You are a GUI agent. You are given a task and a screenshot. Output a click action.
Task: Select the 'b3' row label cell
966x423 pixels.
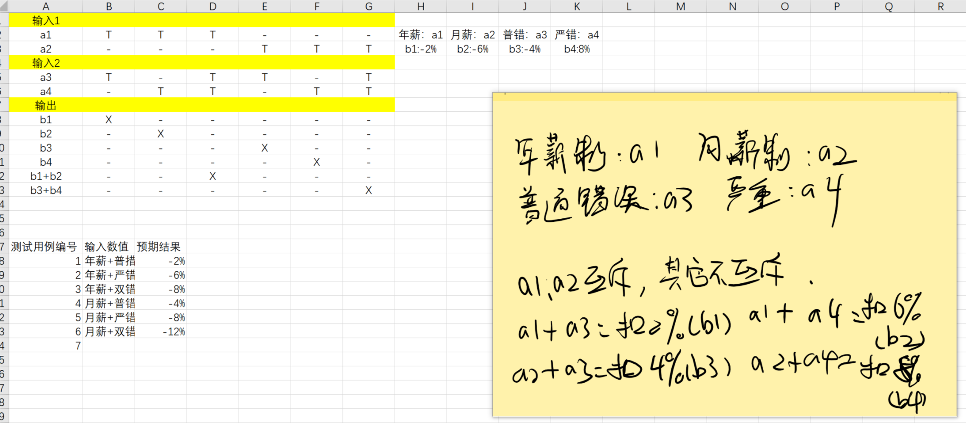tap(46, 148)
